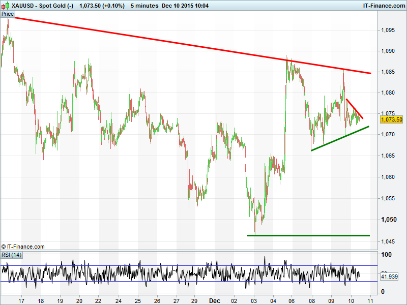Select the RSI (14) indicator label
The image size is (407, 305).
[11, 255]
